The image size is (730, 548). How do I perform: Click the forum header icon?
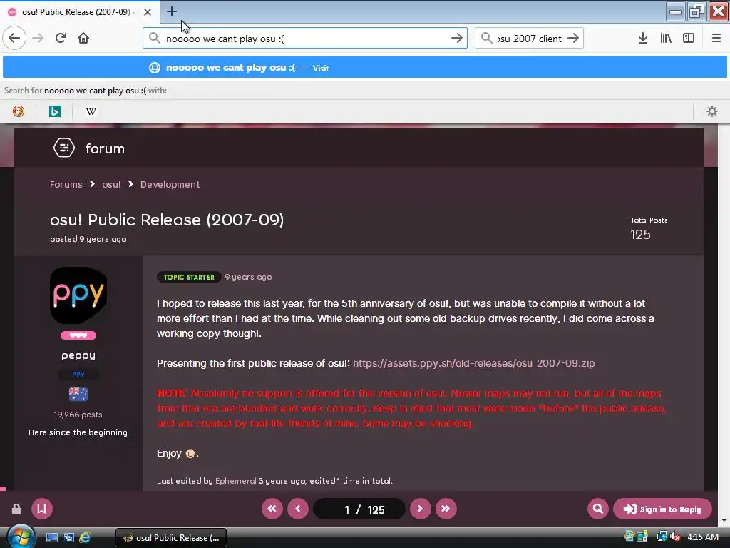pyautogui.click(x=64, y=148)
